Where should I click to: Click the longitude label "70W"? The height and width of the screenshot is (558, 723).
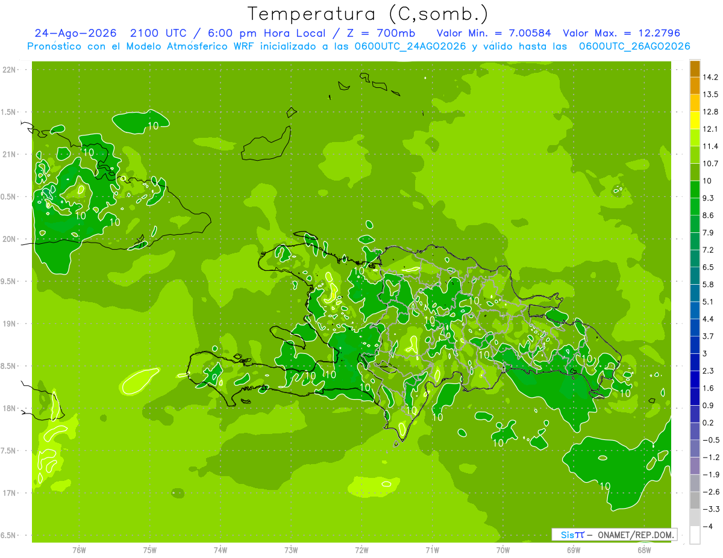503,550
